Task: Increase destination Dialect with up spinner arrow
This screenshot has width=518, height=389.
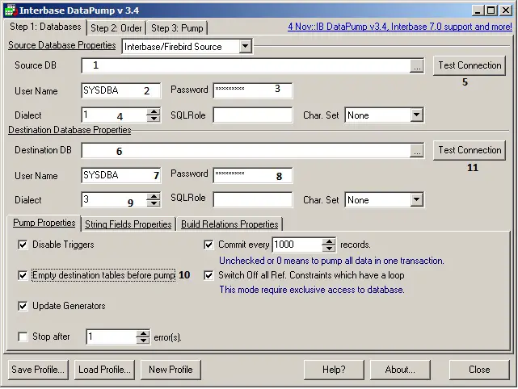Action: click(x=154, y=196)
